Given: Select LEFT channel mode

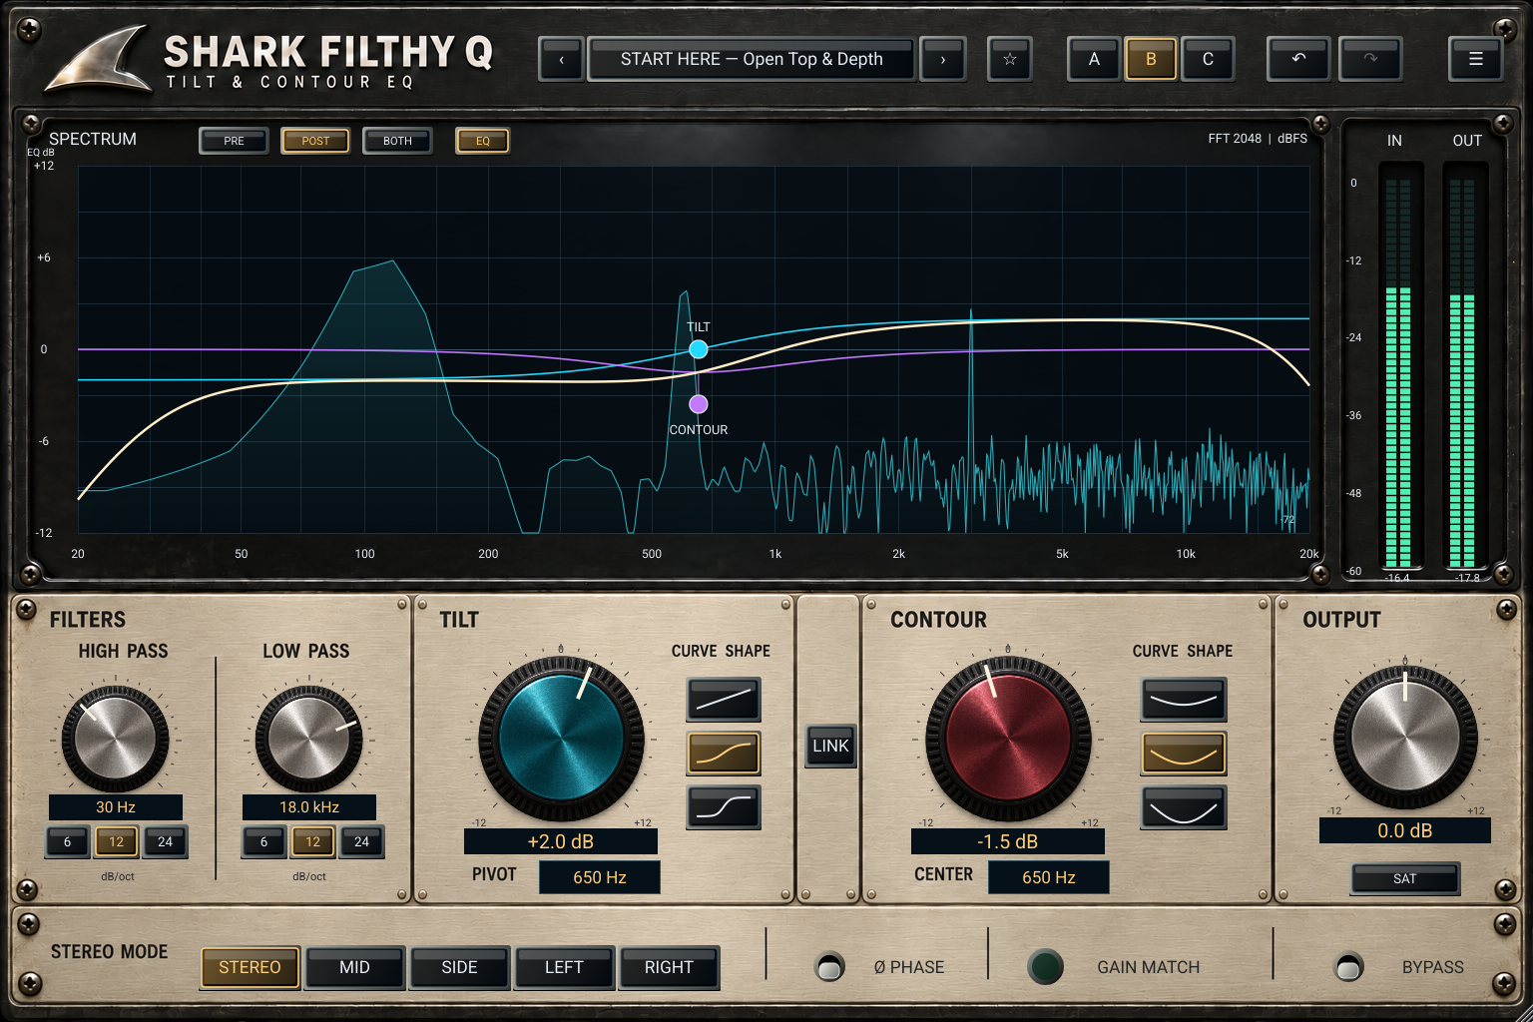Looking at the screenshot, I should coord(564,967).
